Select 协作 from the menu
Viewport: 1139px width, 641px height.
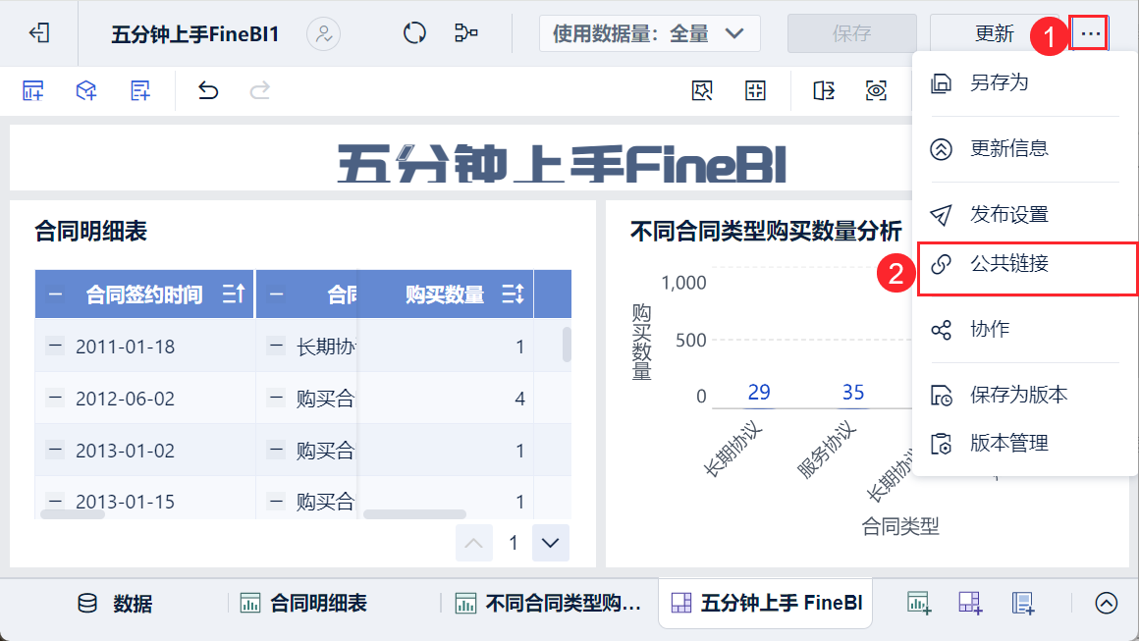[x=1025, y=330]
